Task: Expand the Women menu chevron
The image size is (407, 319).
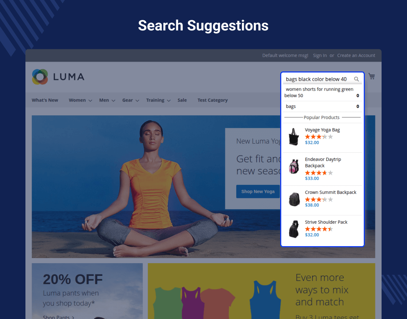Action: point(90,100)
